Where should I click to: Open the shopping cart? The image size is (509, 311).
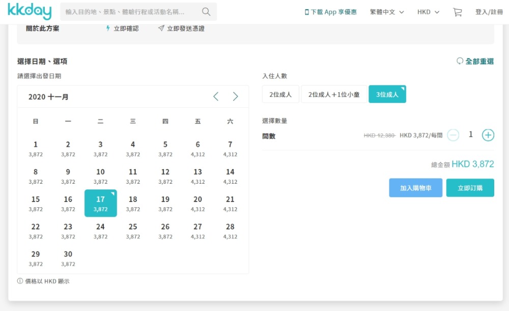pos(458,12)
